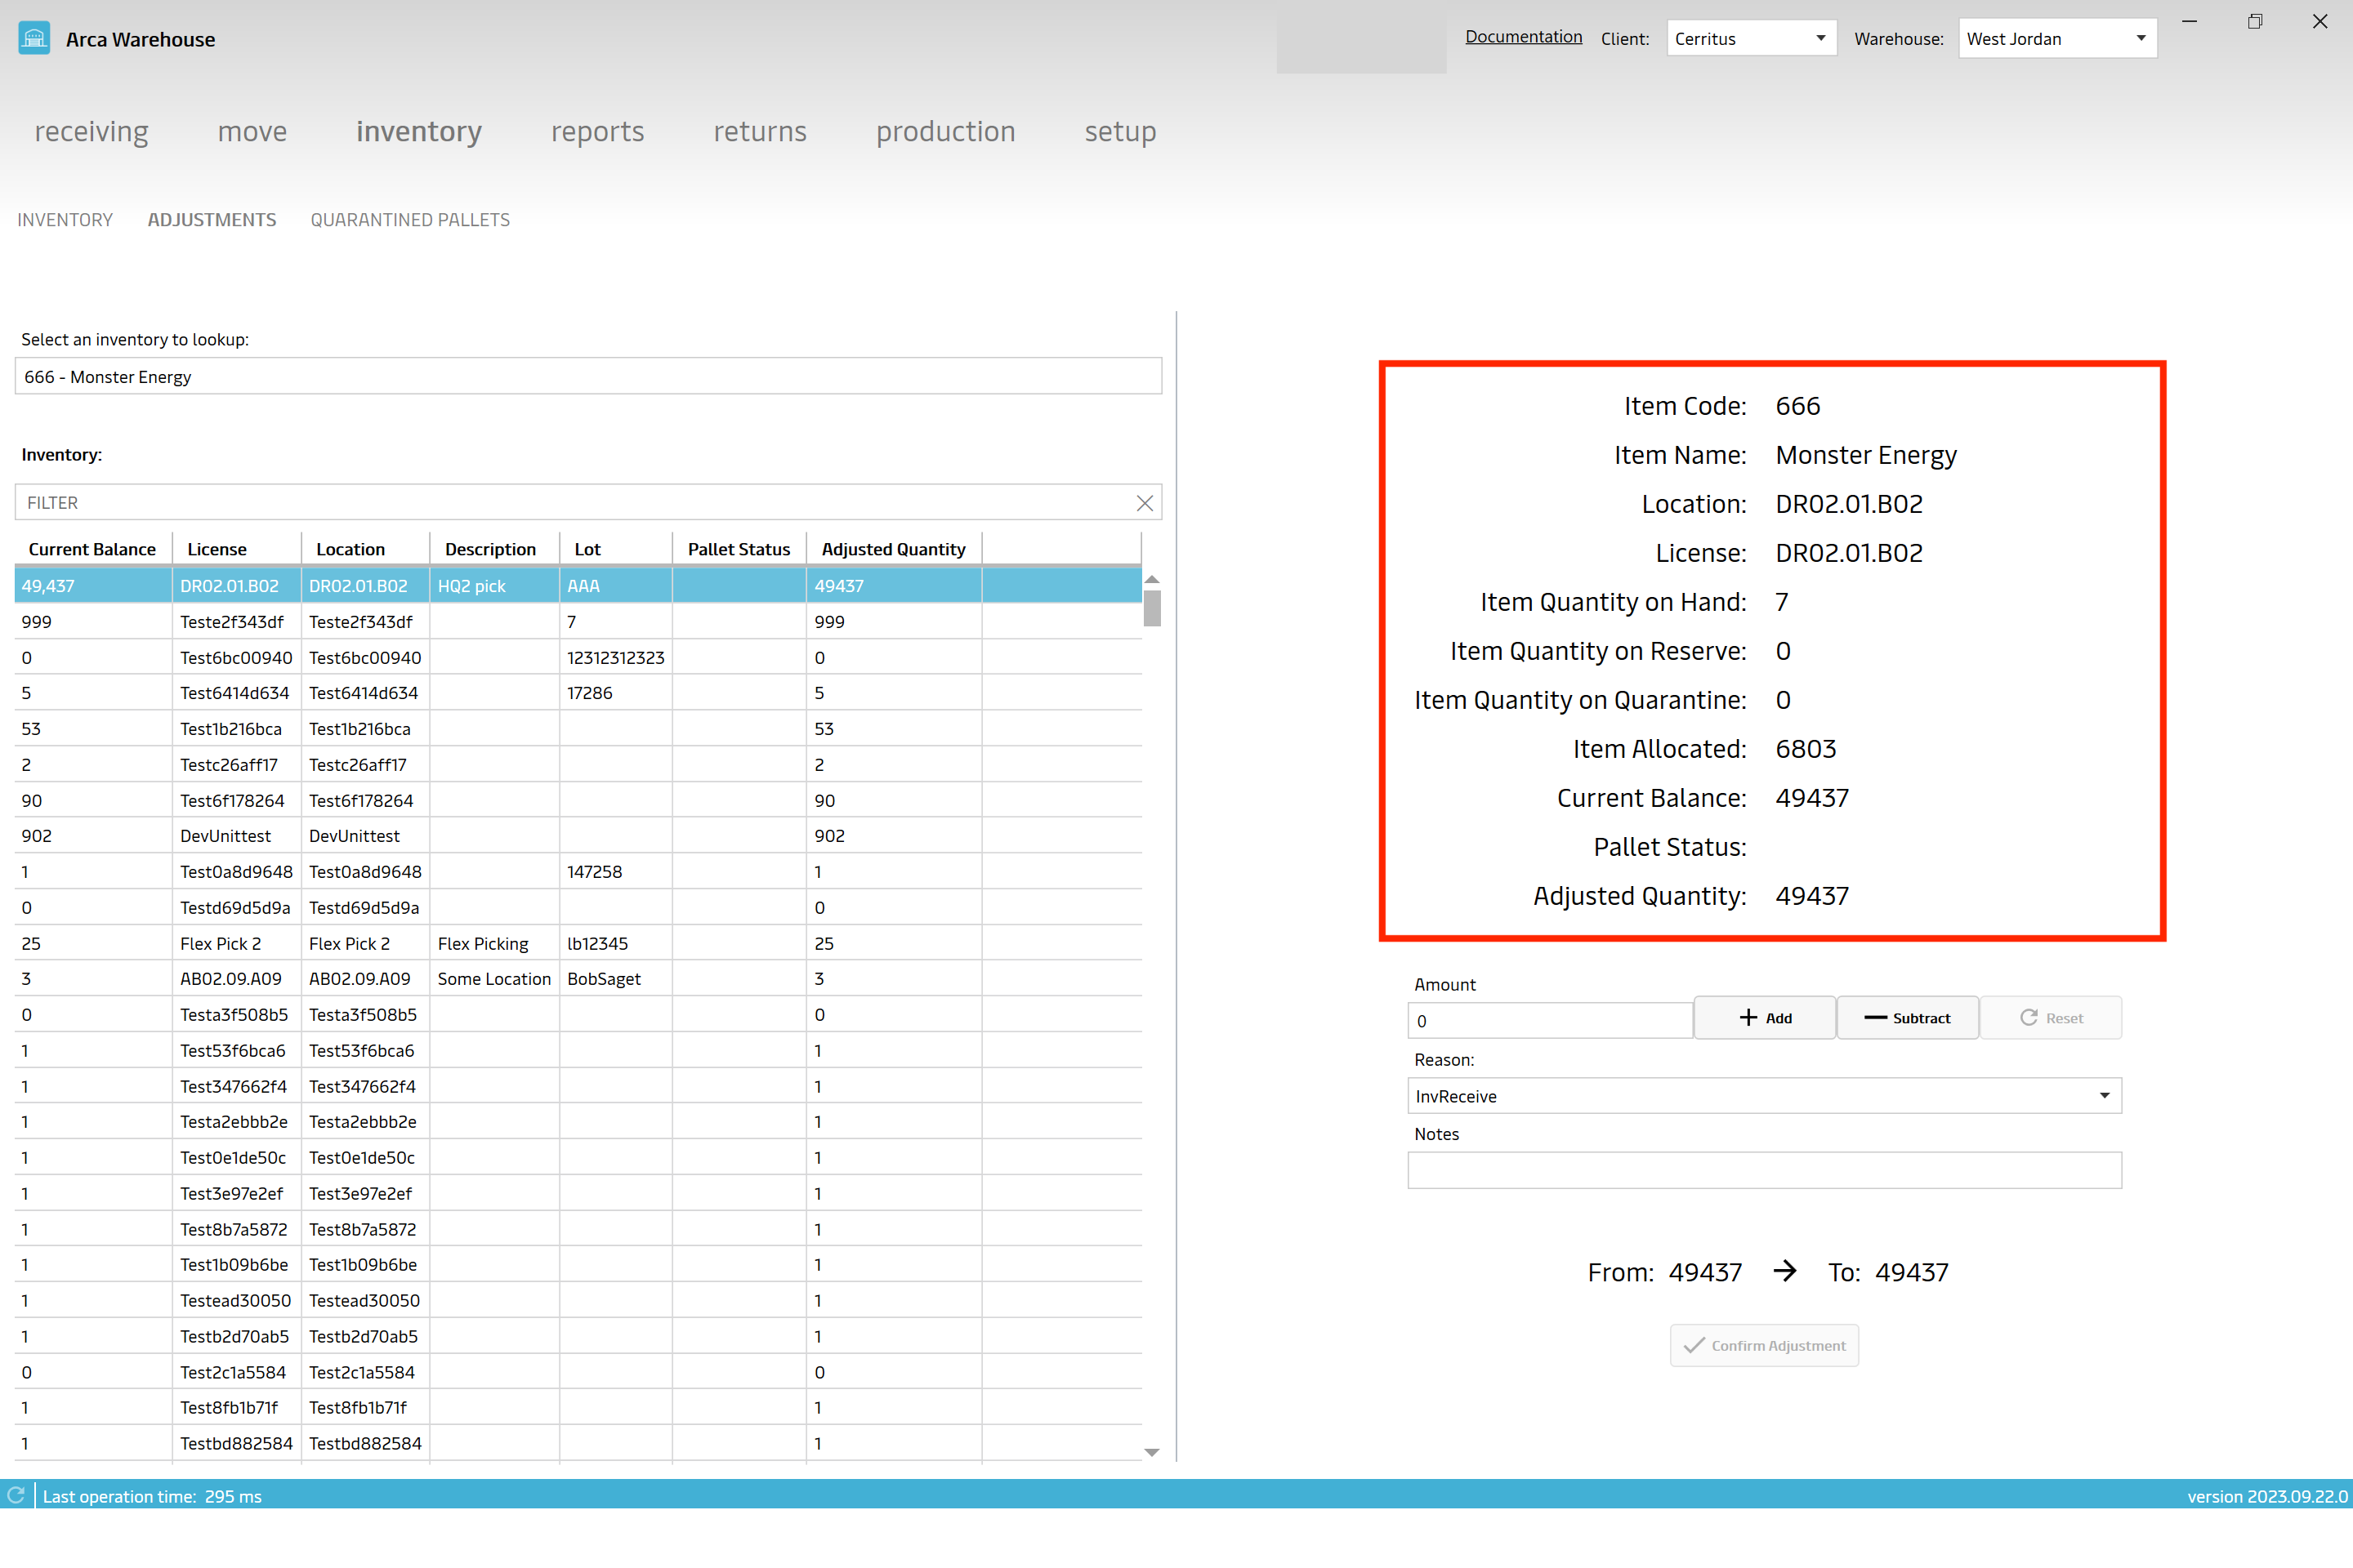Select the row with license Test6414d634
Viewport: 2353px width, 1568px height.
(578, 693)
